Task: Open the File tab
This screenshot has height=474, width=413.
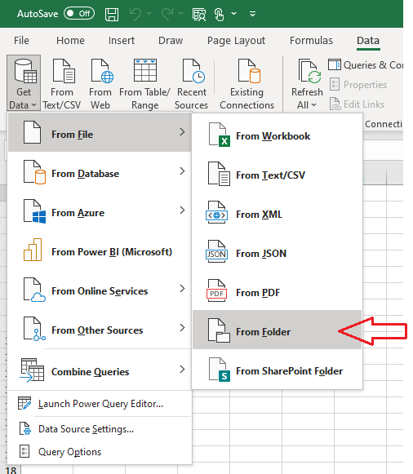Action: pyautogui.click(x=21, y=41)
